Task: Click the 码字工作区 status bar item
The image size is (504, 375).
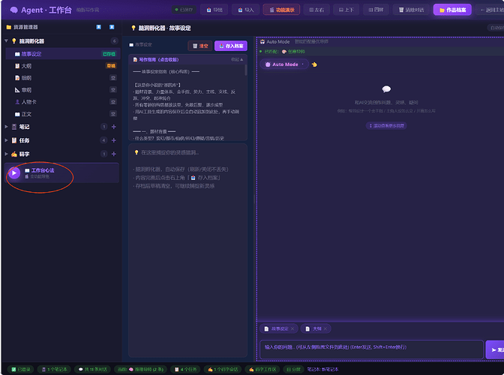Action: coord(262,370)
